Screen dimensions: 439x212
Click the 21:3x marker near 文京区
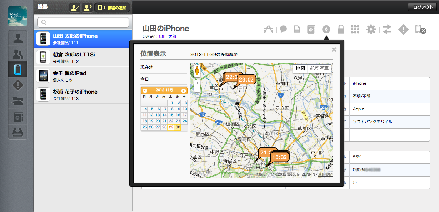click(264, 153)
